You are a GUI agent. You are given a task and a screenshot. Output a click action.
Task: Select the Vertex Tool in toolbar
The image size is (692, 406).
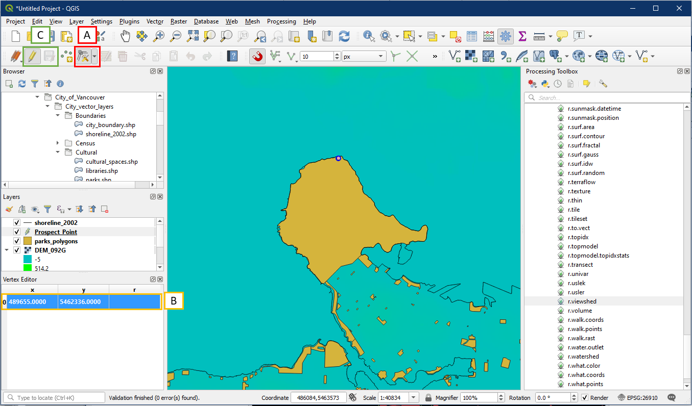click(83, 56)
